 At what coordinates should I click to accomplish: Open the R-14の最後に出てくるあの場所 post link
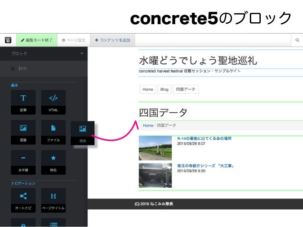[x=204, y=138]
